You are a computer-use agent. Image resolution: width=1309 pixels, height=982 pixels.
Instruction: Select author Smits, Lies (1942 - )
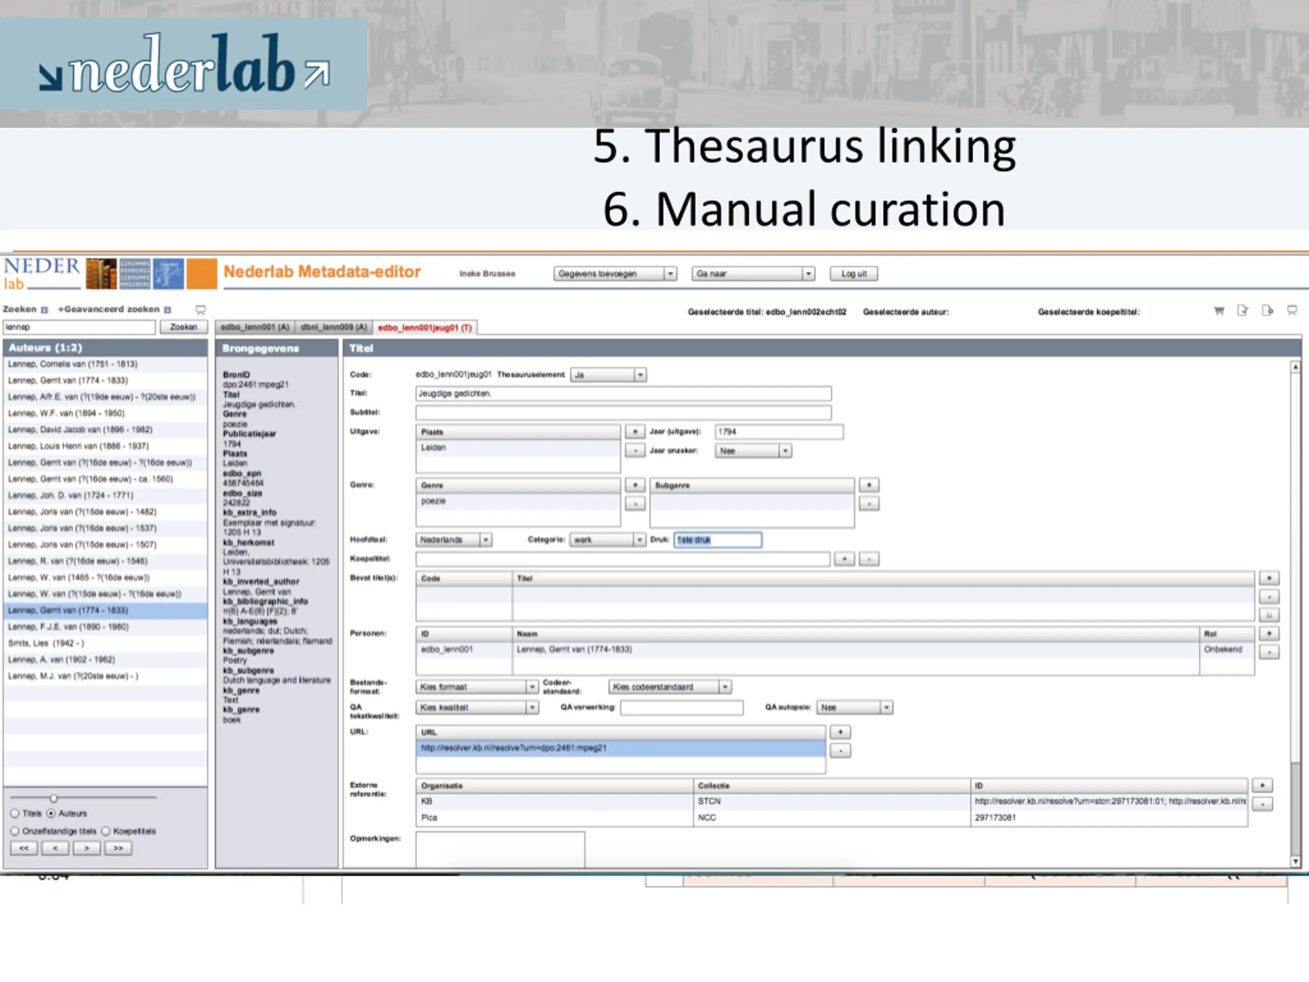click(105, 643)
